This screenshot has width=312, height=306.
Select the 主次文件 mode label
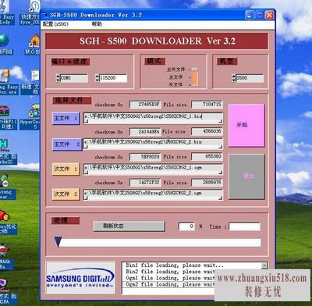click(x=175, y=69)
